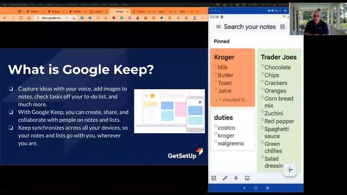
Task: Open the Trader Joes note title
Action: pos(279,57)
